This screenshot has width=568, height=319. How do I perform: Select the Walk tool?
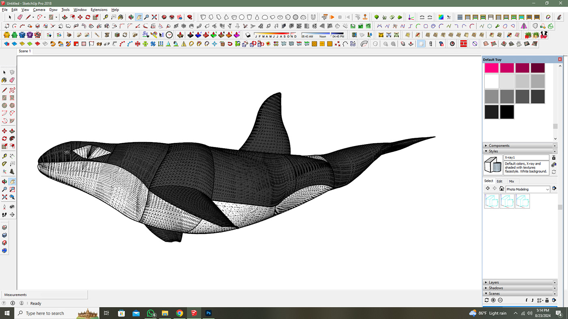(5, 215)
